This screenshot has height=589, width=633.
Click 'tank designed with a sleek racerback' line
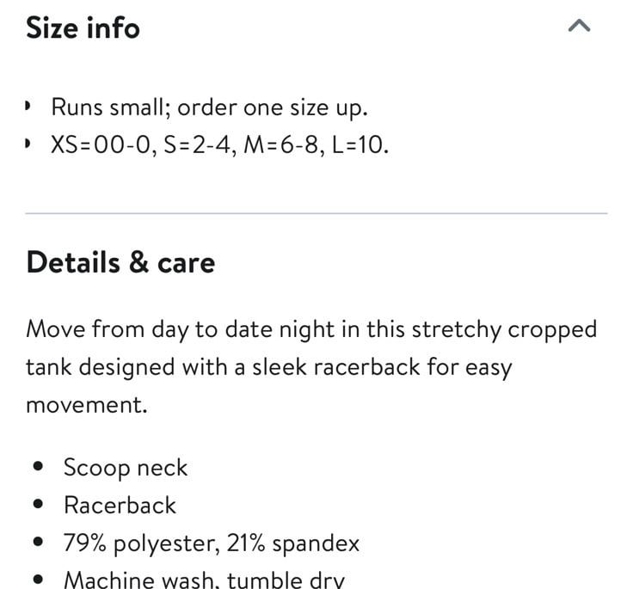click(269, 368)
